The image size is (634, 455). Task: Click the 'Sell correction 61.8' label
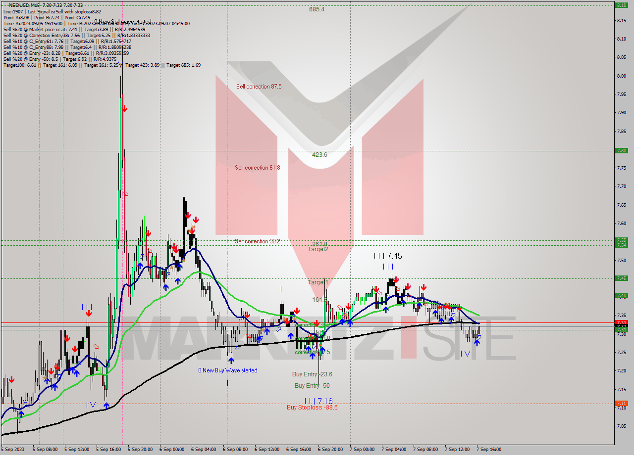258,168
